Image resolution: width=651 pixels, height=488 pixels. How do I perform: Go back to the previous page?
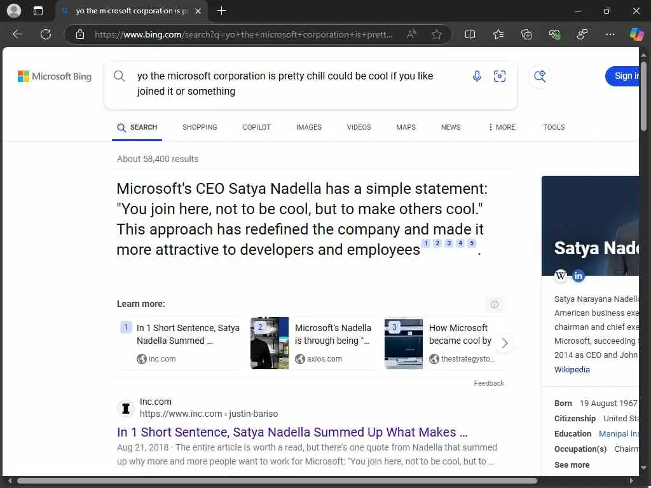[17, 34]
